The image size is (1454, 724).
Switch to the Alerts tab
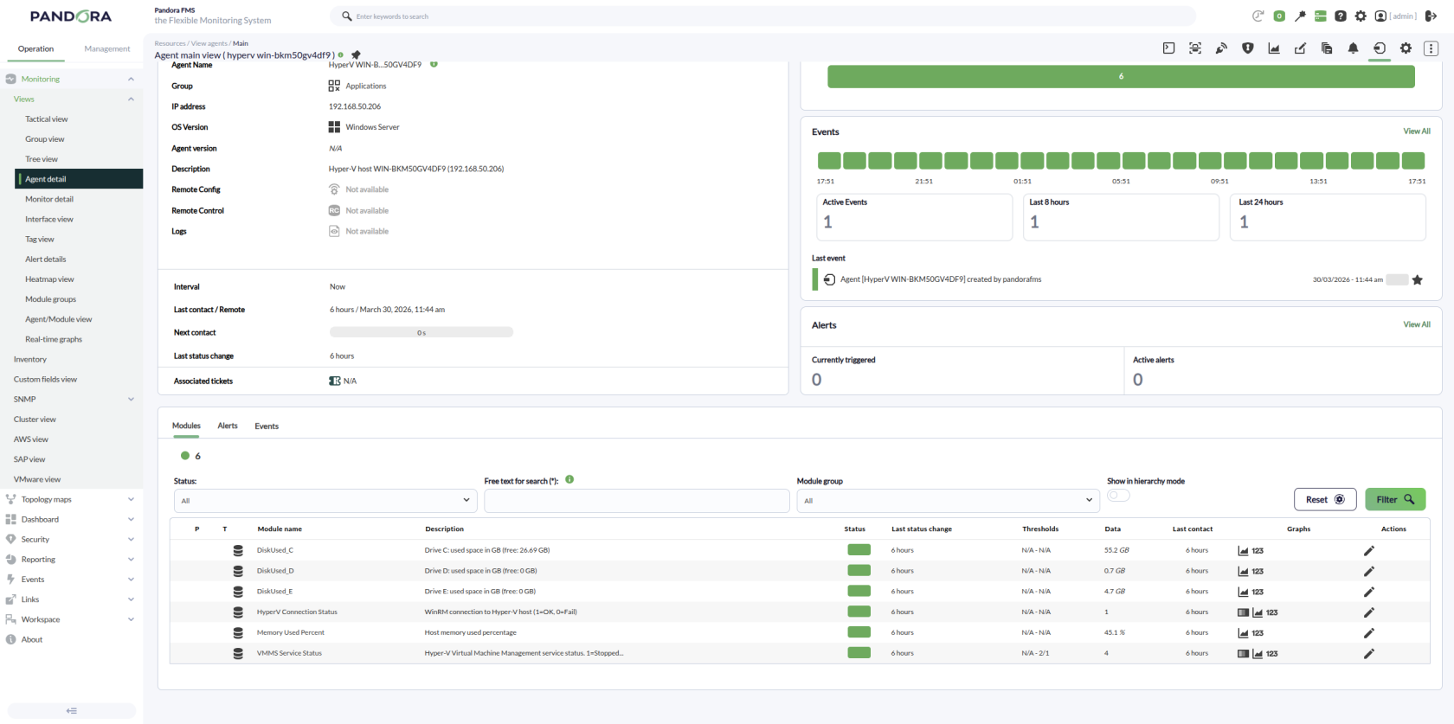[228, 426]
